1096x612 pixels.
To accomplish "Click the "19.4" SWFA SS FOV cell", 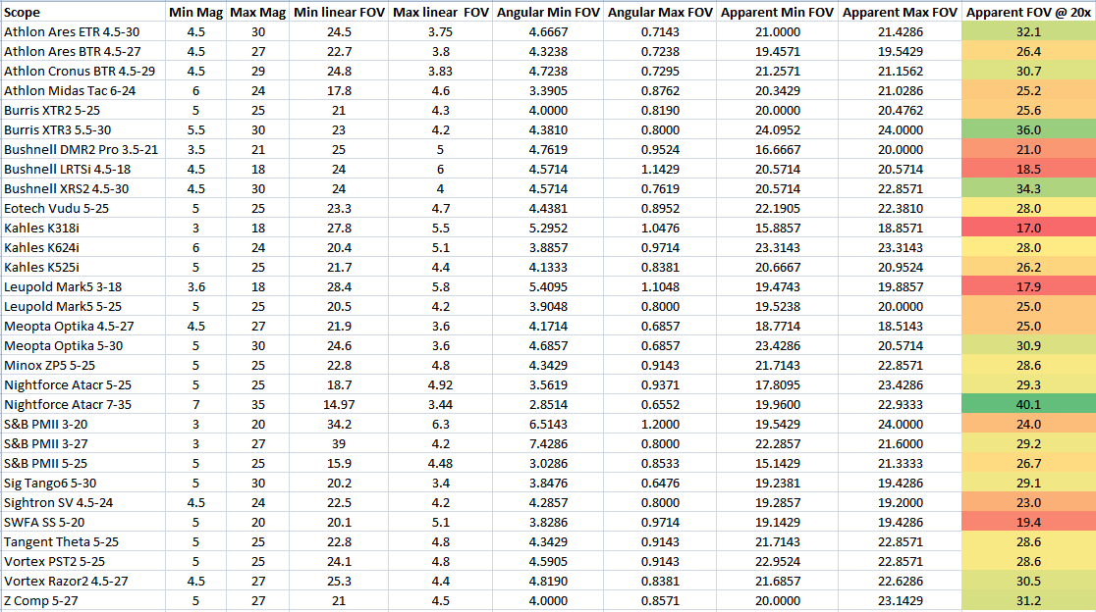I will (1029, 522).
